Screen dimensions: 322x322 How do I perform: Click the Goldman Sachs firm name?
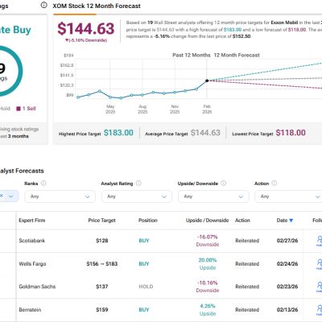(x=37, y=287)
